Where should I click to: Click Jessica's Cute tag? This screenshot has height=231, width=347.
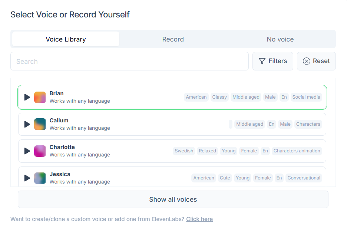tap(225, 178)
